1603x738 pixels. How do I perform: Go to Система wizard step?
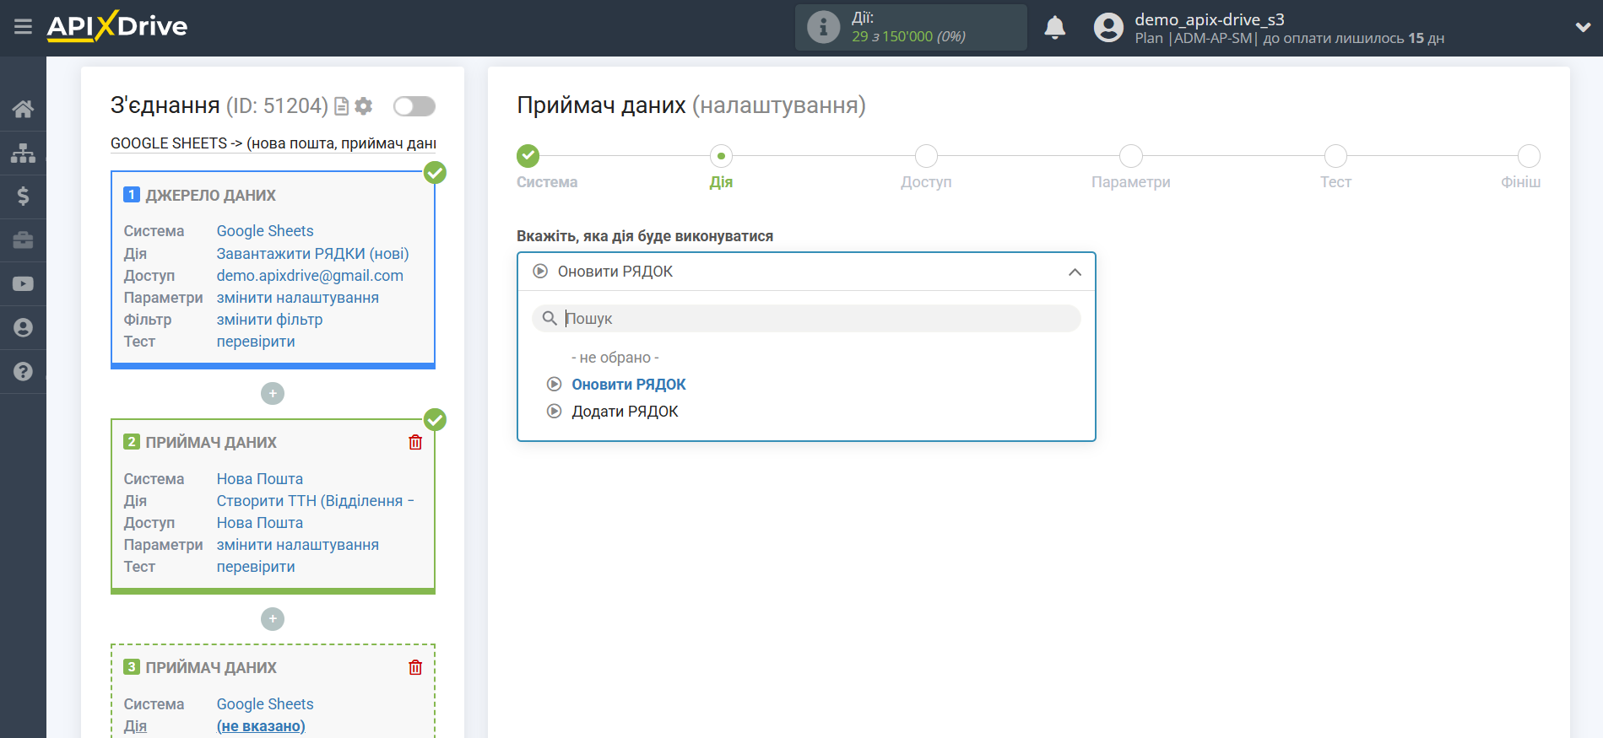point(528,156)
